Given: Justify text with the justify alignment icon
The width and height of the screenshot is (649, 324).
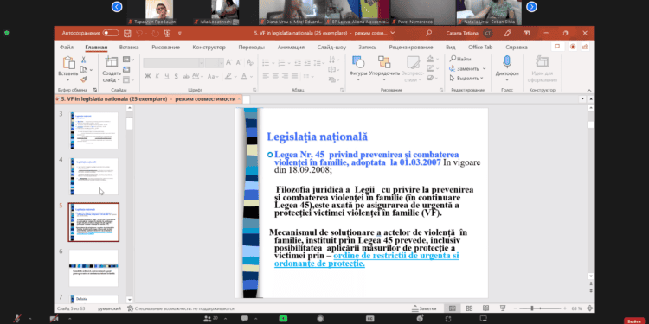Looking at the screenshot, I should point(294,76).
